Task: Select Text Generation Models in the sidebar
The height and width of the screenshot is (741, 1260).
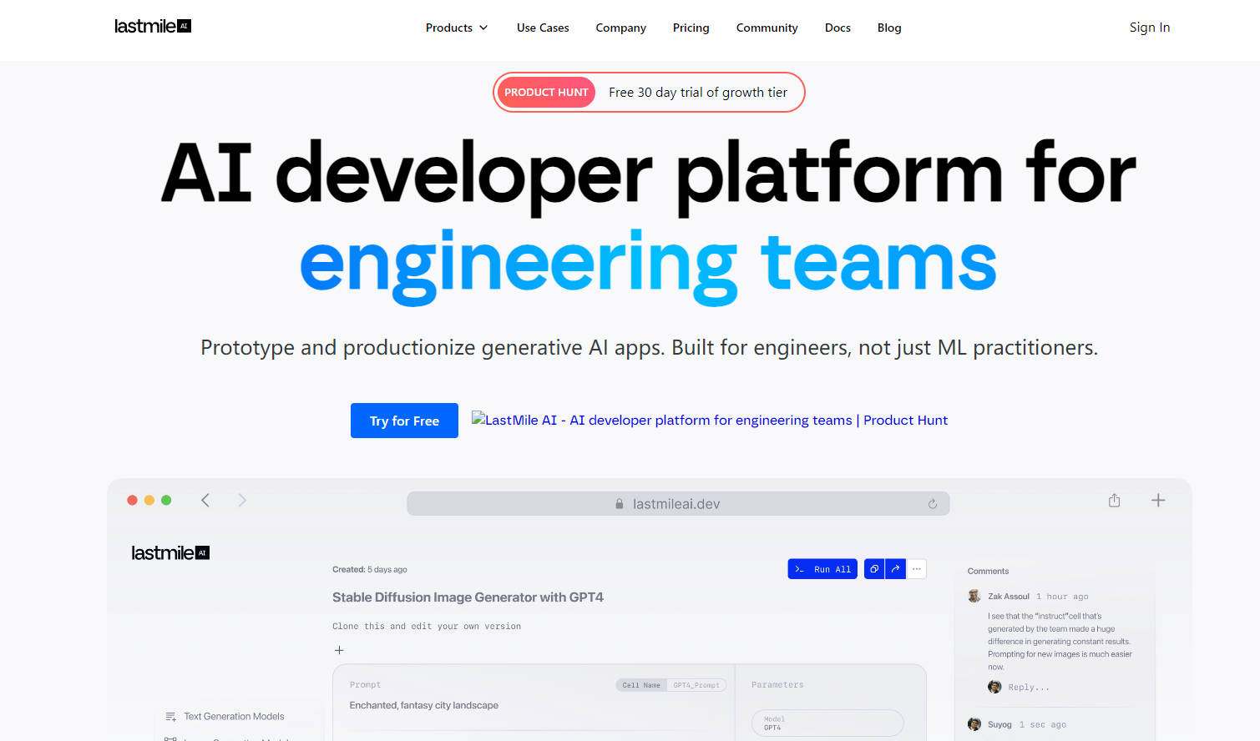Action: click(234, 716)
